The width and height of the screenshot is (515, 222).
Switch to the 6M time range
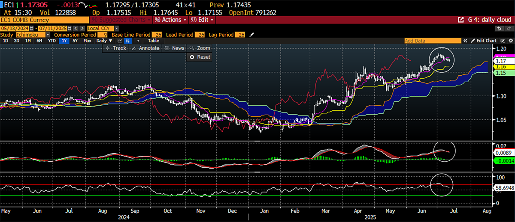click(x=39, y=41)
